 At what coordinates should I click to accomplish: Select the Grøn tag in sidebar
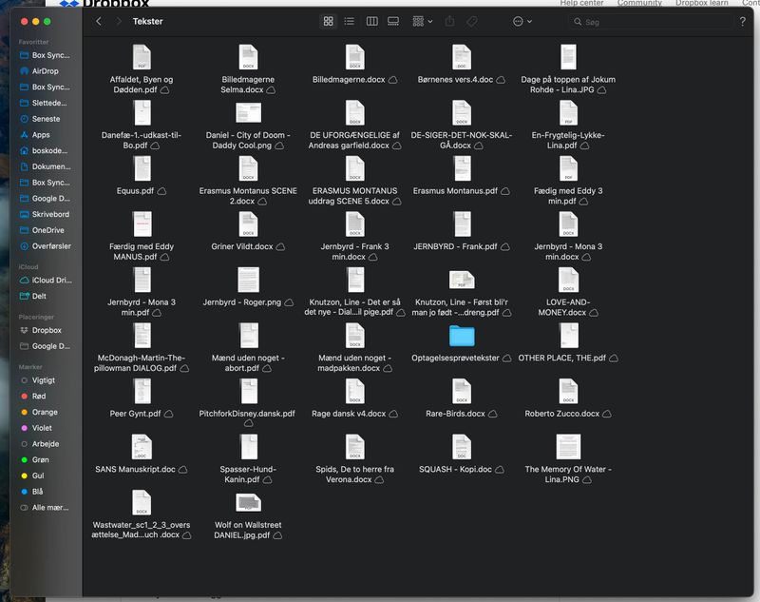point(39,459)
